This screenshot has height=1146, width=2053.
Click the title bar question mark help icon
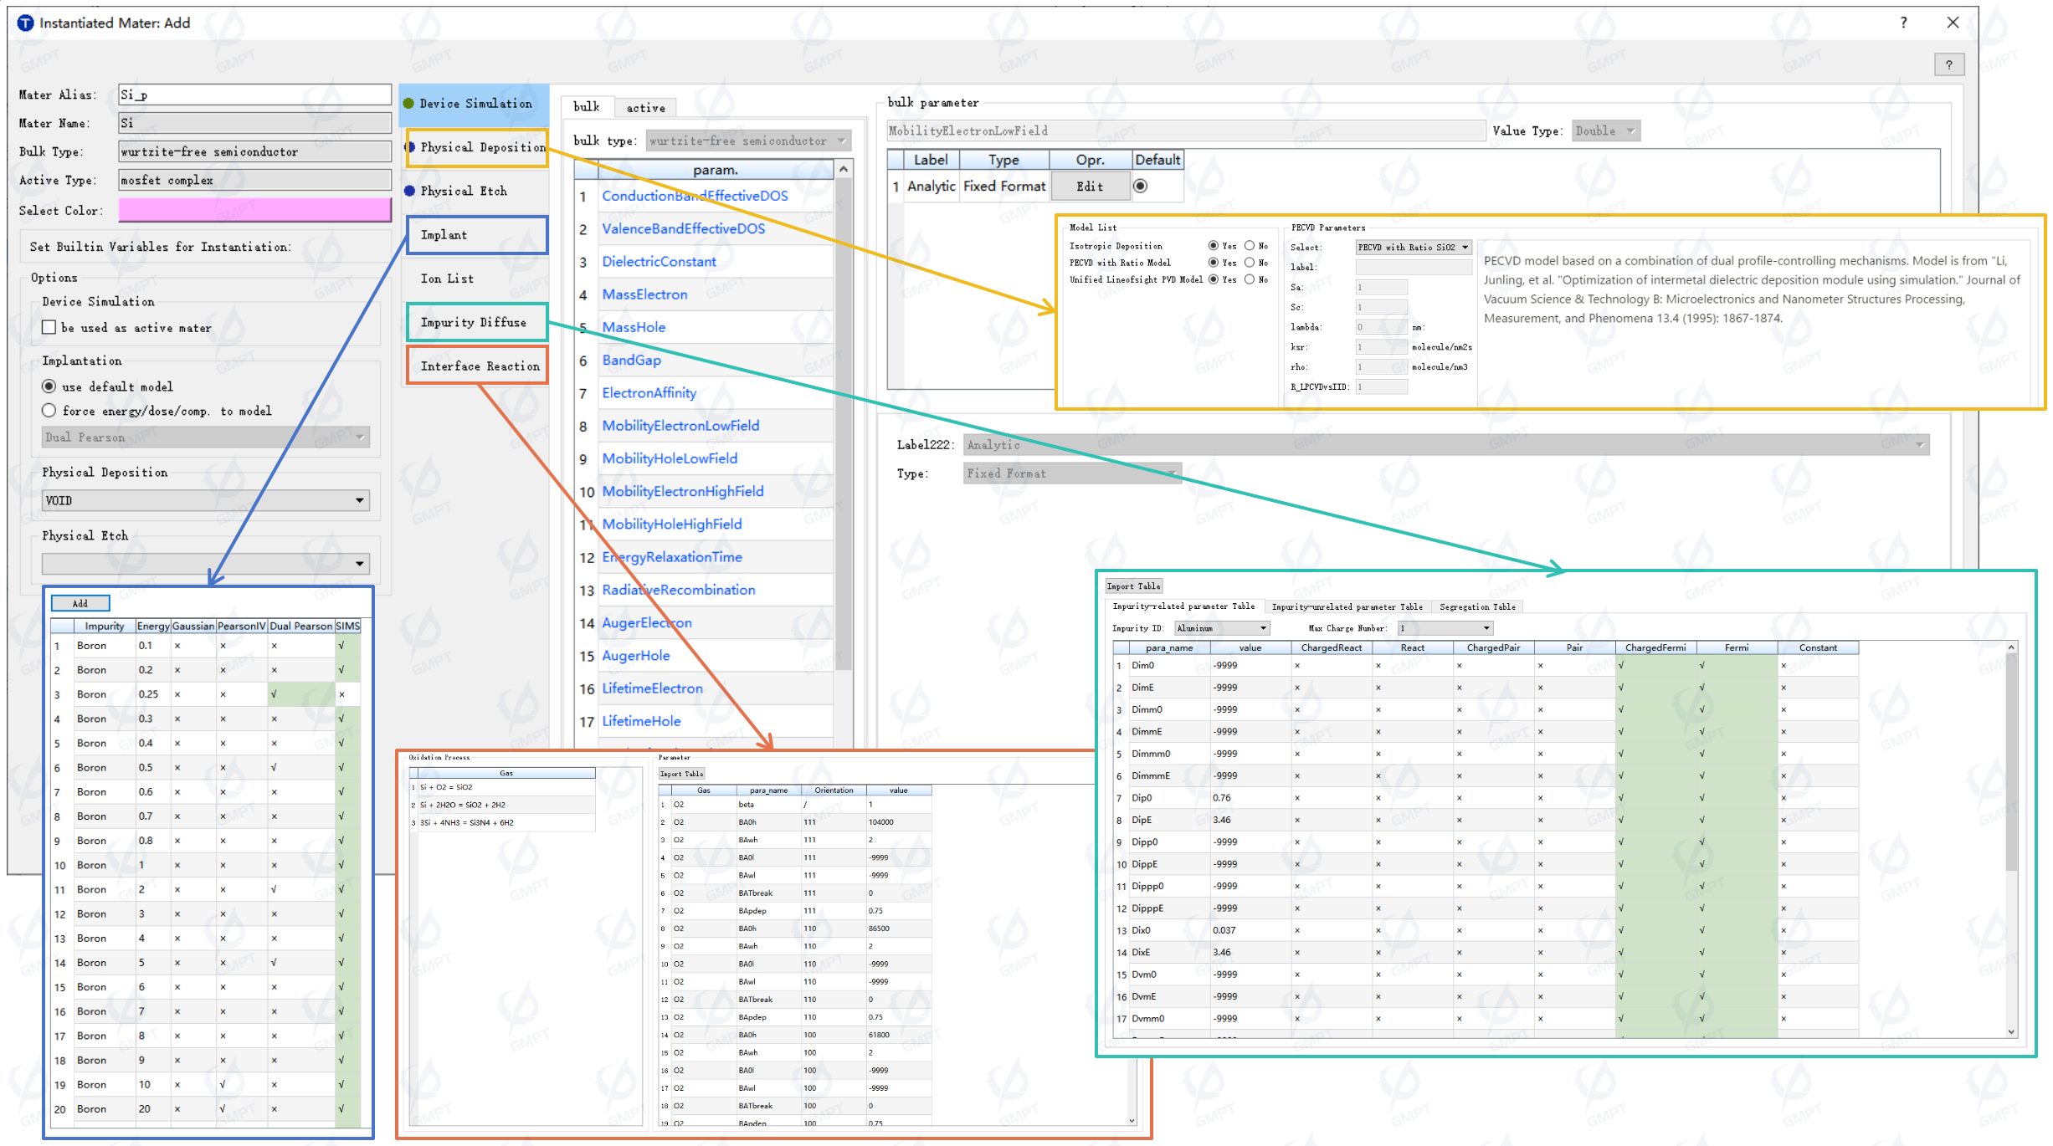tap(1903, 23)
